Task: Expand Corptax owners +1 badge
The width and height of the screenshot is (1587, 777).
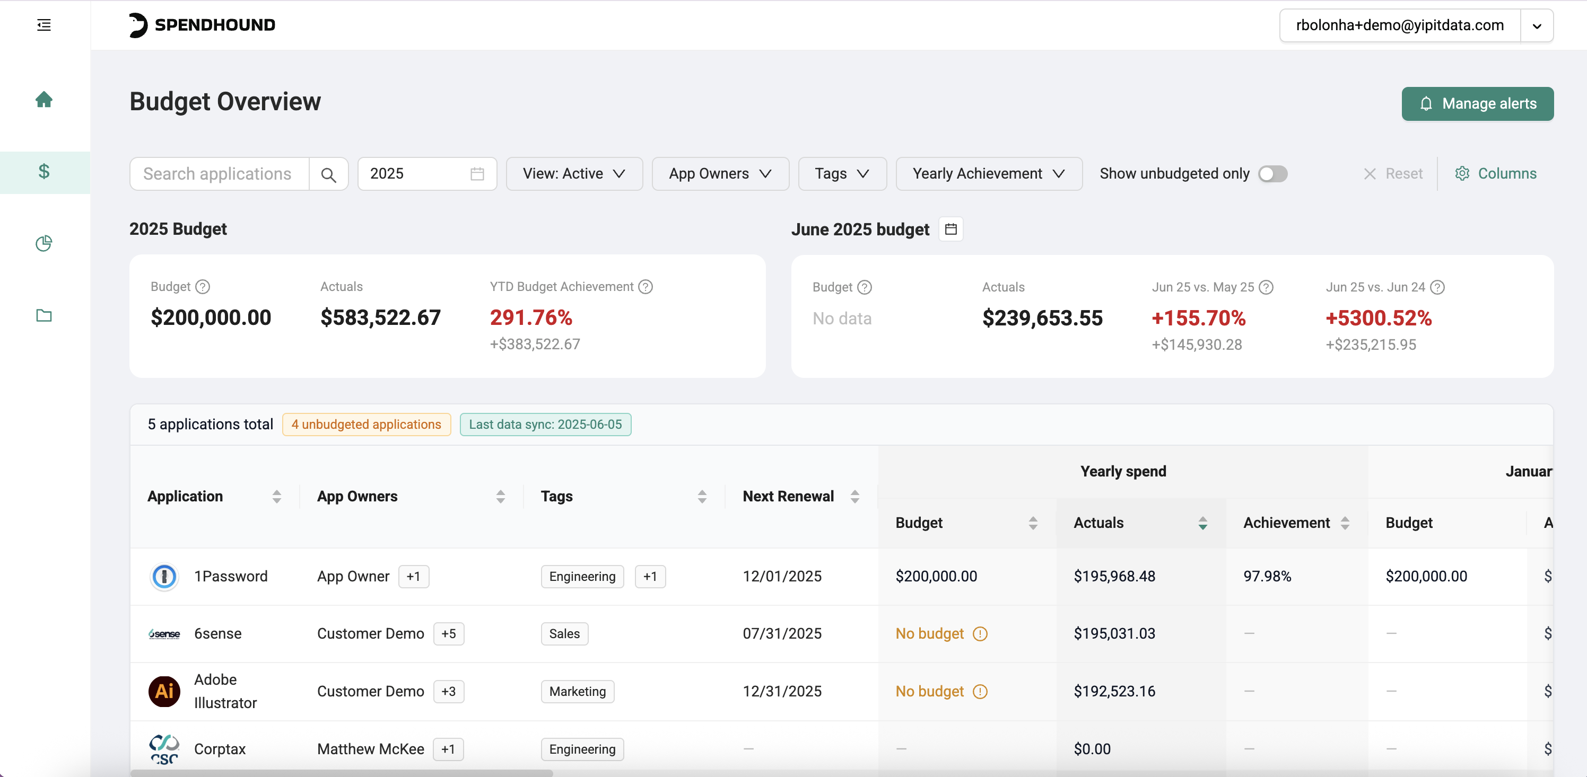Action: coord(448,750)
